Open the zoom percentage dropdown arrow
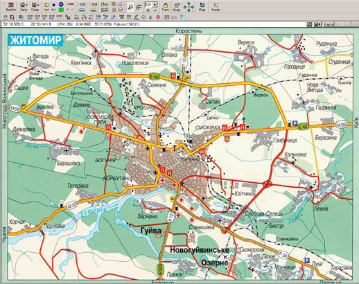The image size is (359, 284). pos(155,5)
